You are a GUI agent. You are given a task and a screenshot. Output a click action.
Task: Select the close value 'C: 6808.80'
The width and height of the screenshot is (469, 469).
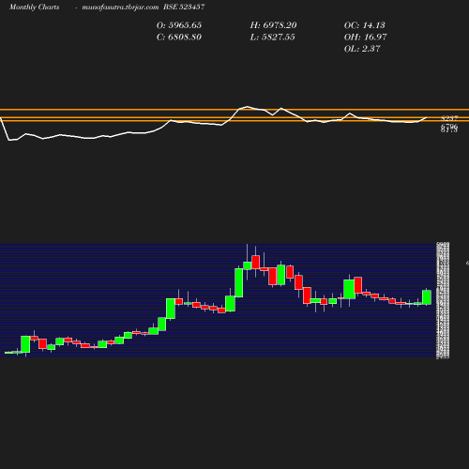pyautogui.click(x=179, y=38)
